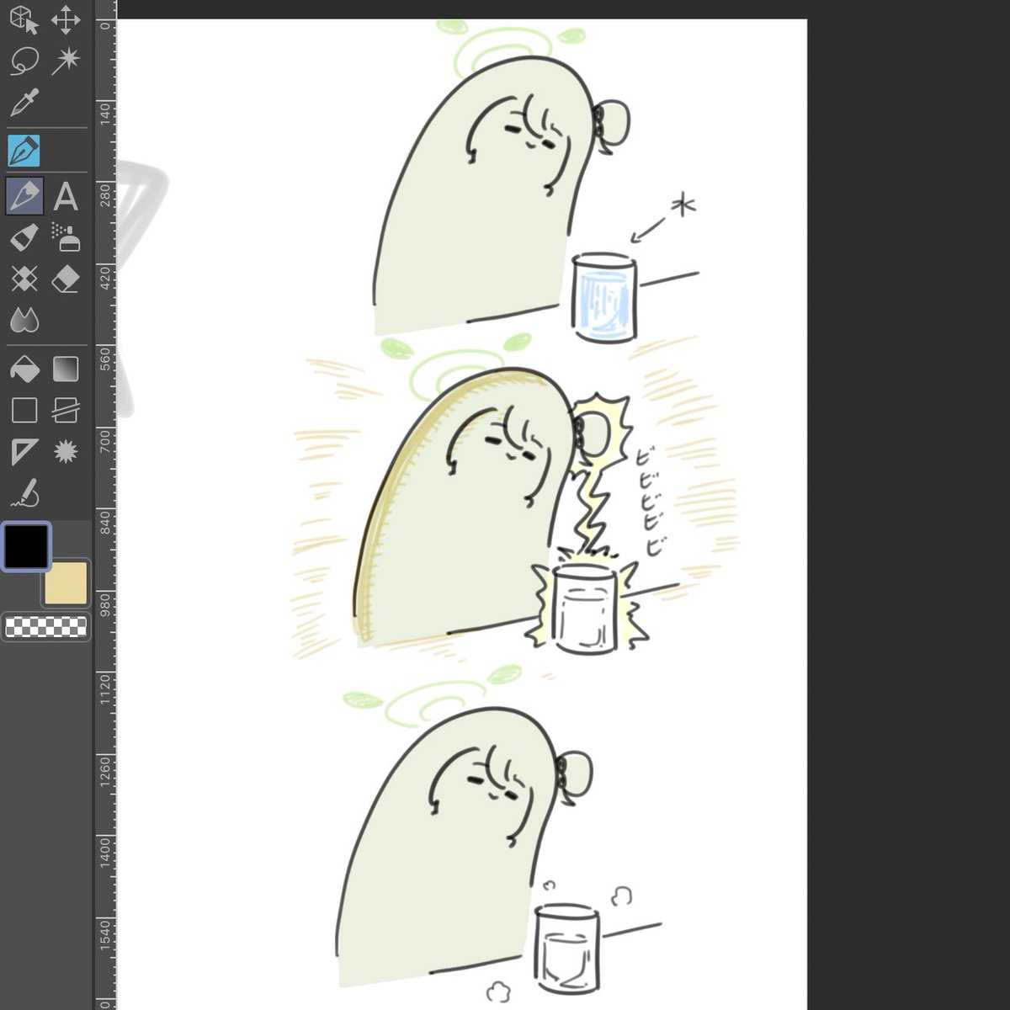Viewport: 1010px width, 1010px height.
Task: Select the Eraser tool
Action: click(66, 279)
